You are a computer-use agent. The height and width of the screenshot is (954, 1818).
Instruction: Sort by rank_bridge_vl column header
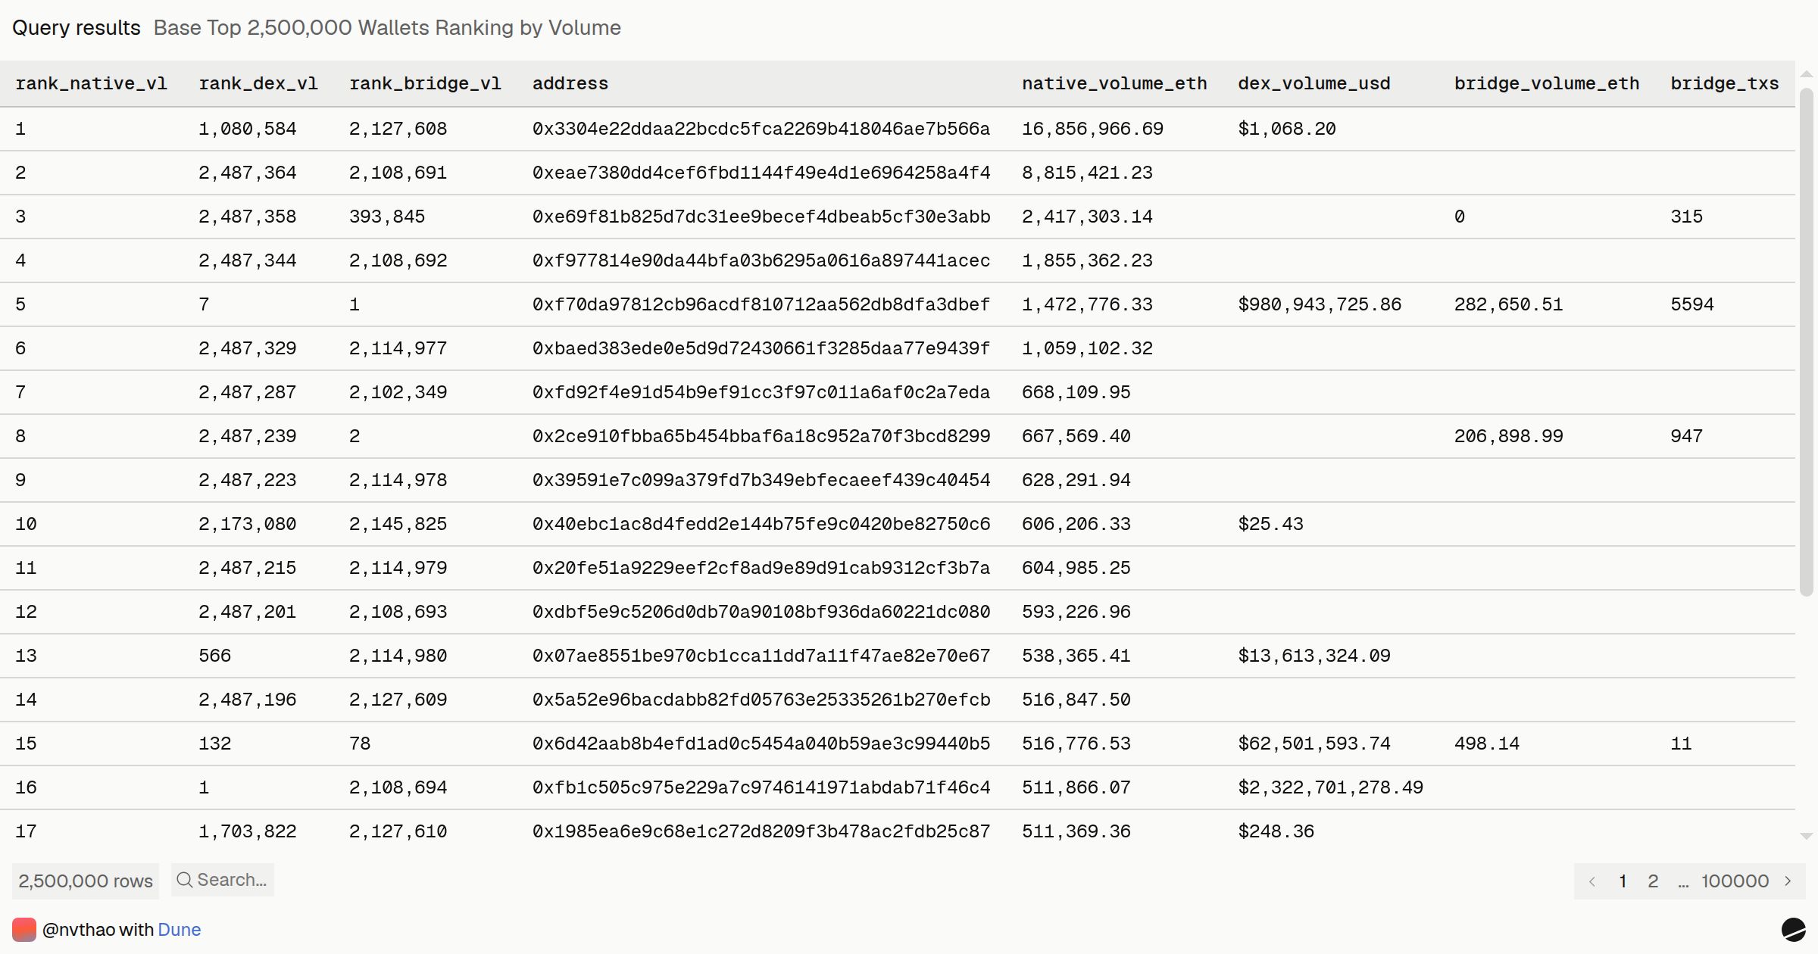[425, 83]
